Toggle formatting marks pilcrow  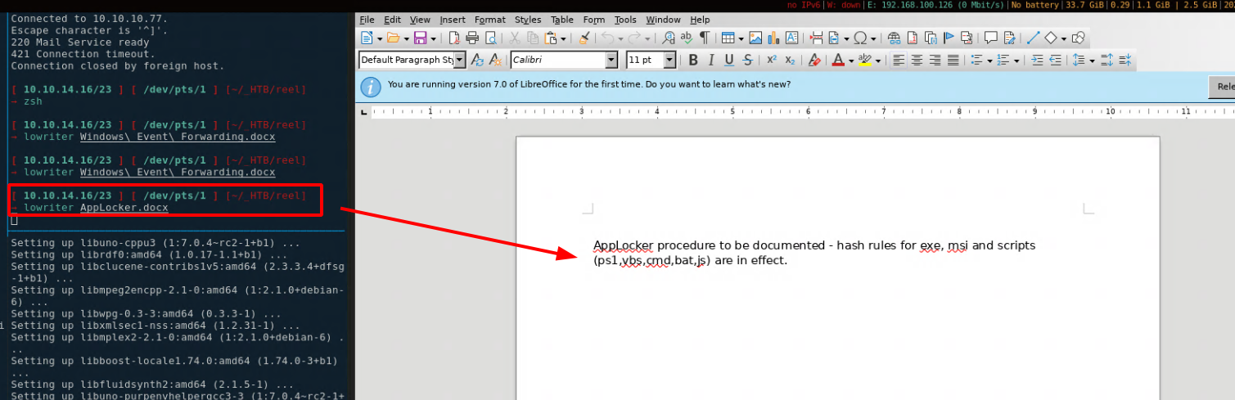click(x=705, y=38)
